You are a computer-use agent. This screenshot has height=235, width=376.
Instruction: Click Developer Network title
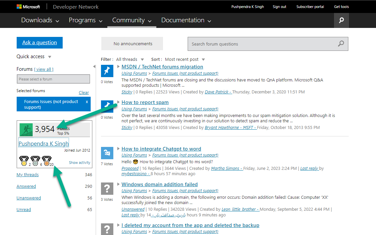point(76,7)
